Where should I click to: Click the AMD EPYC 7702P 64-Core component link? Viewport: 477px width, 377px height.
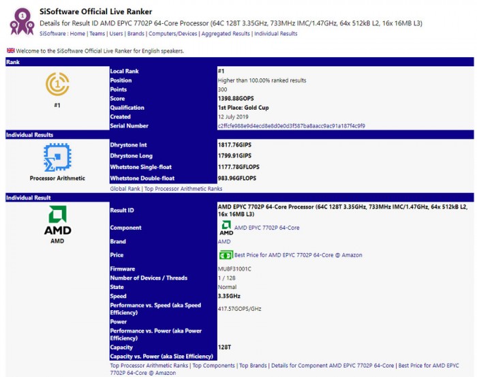point(267,228)
